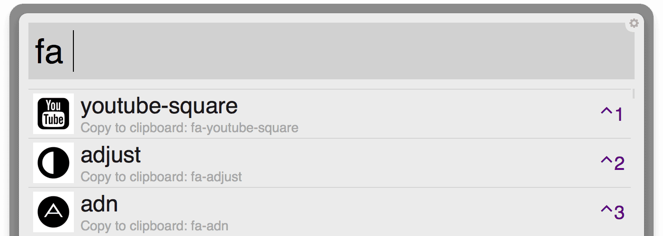Image resolution: width=663 pixels, height=236 pixels.
Task: Click "Copy to clipboard: fa-adn" subtitle
Action: 154,226
